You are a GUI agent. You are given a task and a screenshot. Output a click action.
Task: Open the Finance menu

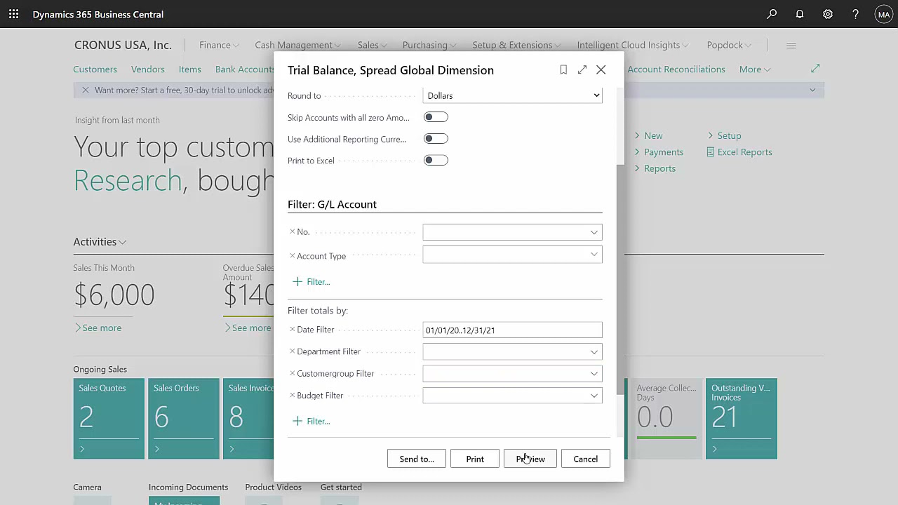tap(219, 45)
